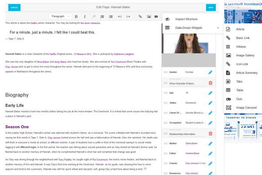Open the Katherine Langford link
Image resolution: width=262 pixels, height=175 pixels.
[x=124, y=54]
